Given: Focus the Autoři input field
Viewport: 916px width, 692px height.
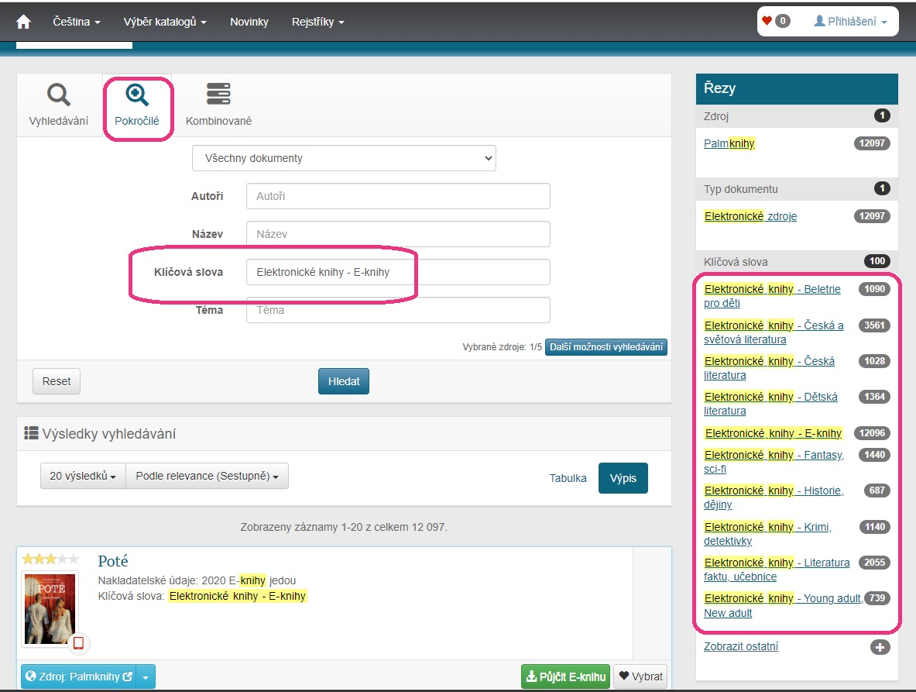Looking at the screenshot, I should [398, 196].
